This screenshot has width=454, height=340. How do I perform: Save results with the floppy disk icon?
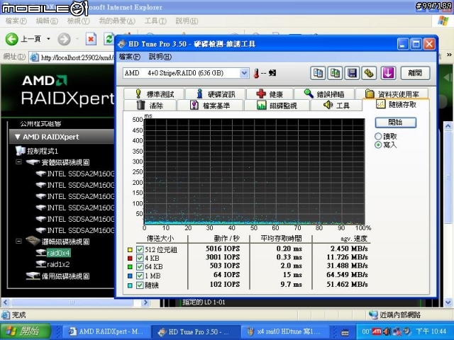pyautogui.click(x=352, y=73)
